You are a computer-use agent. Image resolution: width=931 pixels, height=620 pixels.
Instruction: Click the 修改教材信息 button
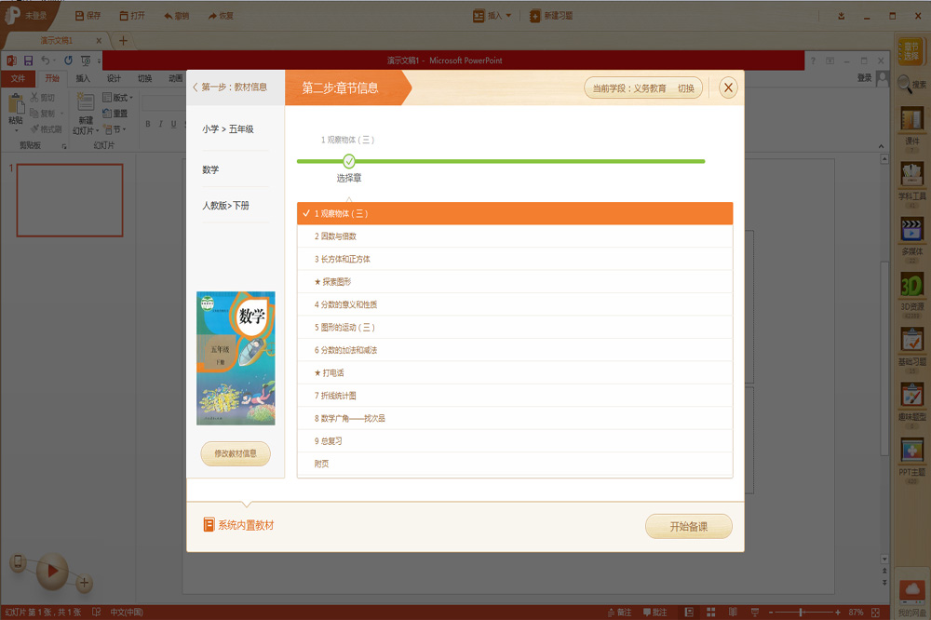pyautogui.click(x=236, y=453)
